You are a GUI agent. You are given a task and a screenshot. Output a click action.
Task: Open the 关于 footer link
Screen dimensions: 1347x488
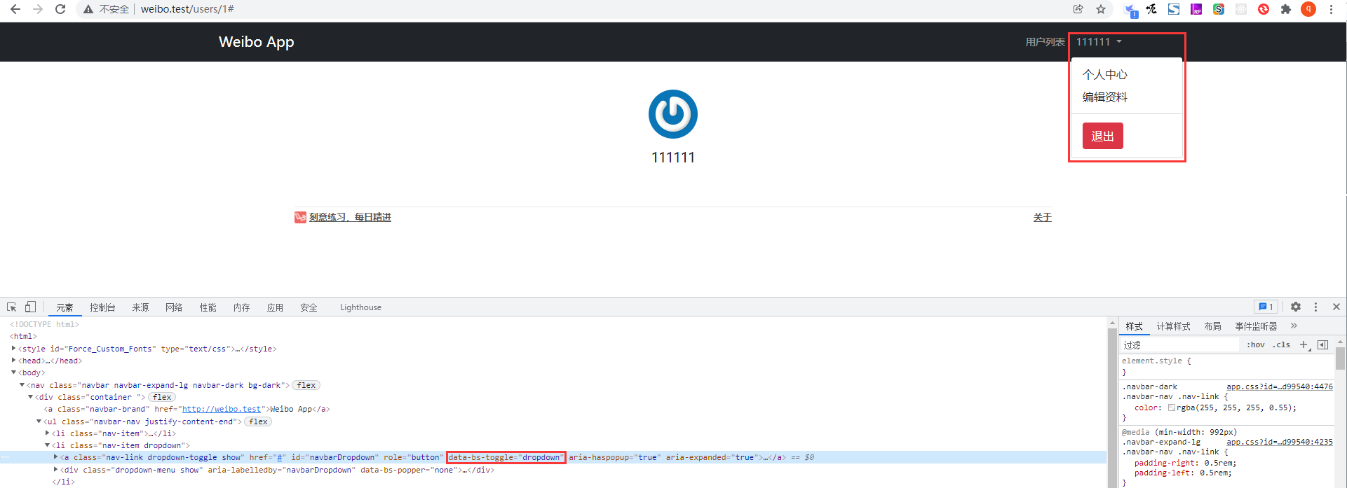tap(1043, 218)
